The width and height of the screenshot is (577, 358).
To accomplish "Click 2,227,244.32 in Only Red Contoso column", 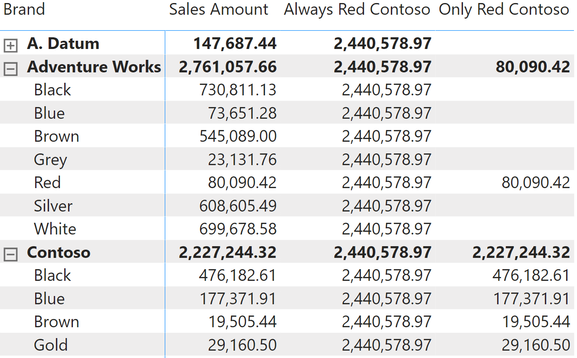I will pyautogui.click(x=521, y=252).
